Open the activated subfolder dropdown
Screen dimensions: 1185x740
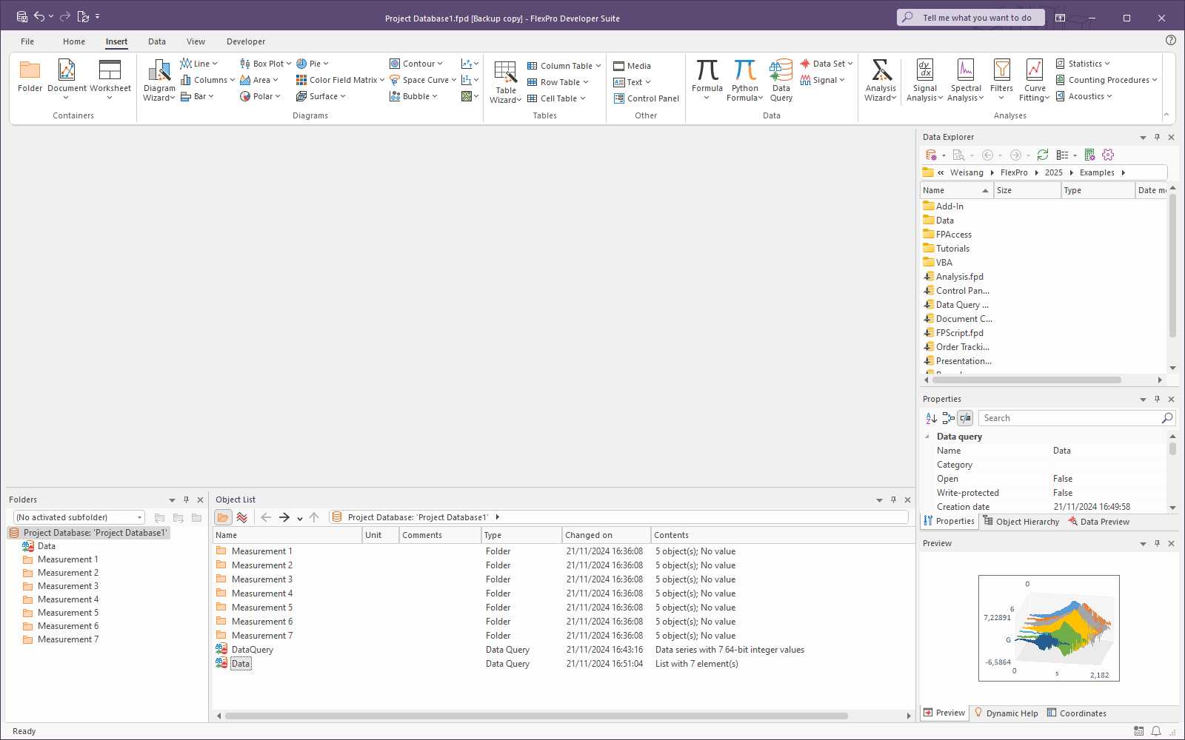[x=139, y=517]
